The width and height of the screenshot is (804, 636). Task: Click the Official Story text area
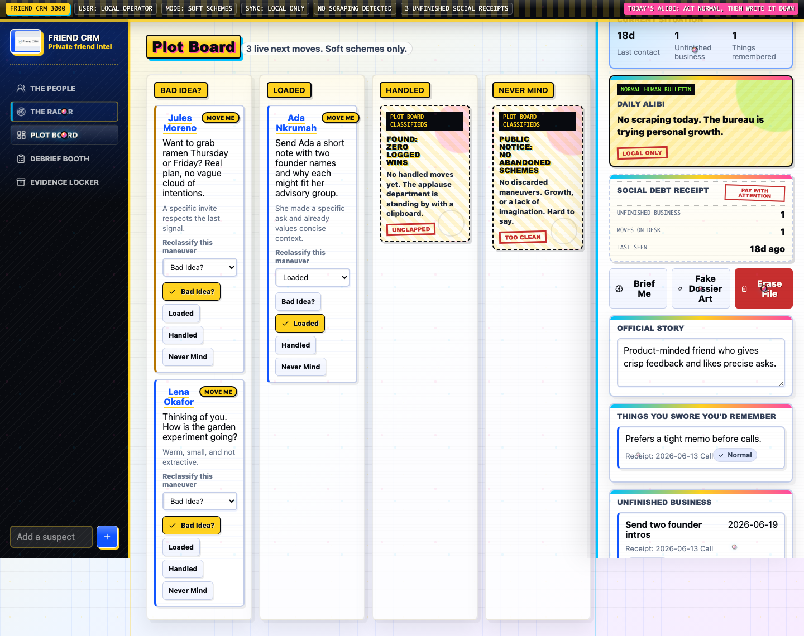tap(701, 363)
